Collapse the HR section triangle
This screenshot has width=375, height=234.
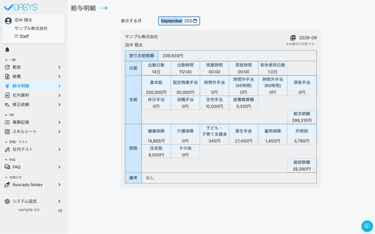point(6,115)
